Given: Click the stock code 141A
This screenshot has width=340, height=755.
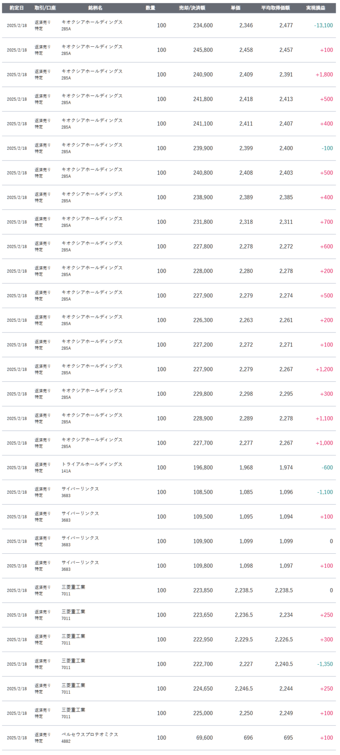Looking at the screenshot, I should (66, 471).
